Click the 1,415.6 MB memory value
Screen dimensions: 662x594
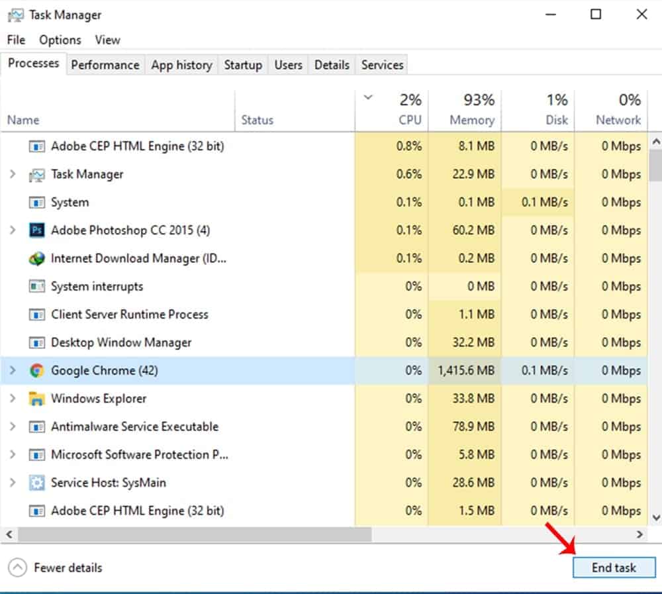(465, 371)
